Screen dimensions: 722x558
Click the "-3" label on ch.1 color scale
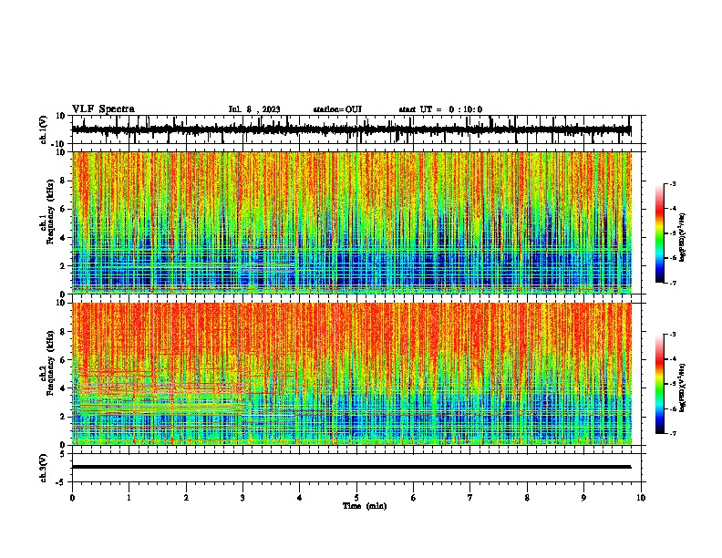[x=672, y=183]
